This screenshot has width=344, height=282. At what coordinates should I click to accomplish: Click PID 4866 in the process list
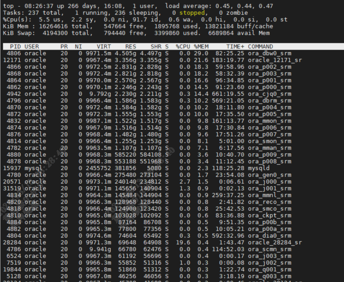14,67
